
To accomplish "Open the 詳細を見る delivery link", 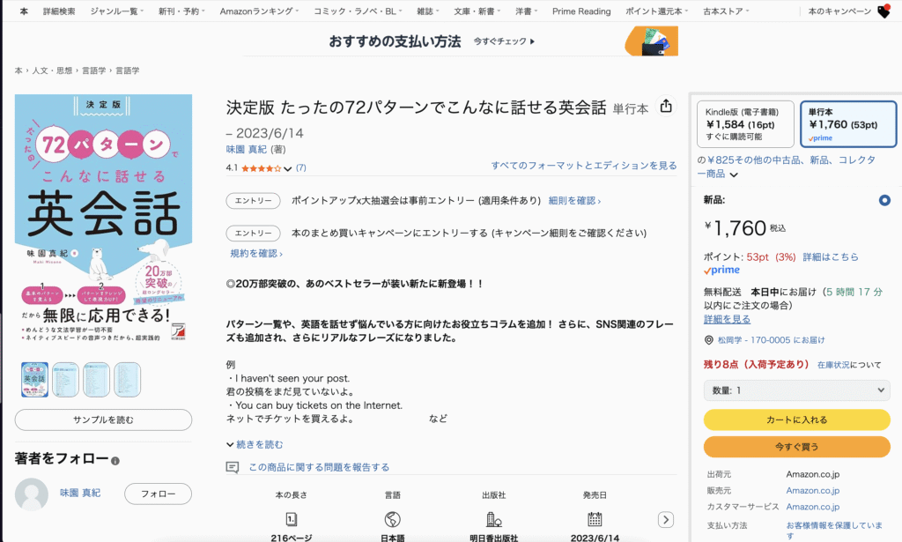I will [x=727, y=319].
